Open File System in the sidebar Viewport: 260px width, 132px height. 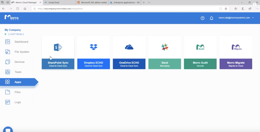click(x=22, y=52)
